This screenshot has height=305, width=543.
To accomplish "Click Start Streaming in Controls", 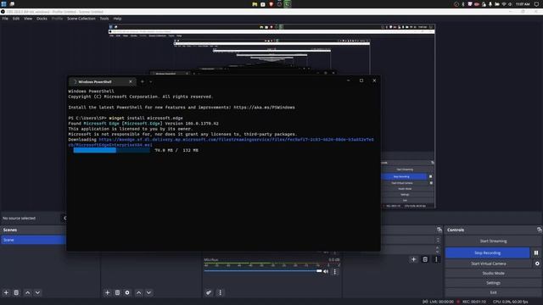I will point(493,241).
